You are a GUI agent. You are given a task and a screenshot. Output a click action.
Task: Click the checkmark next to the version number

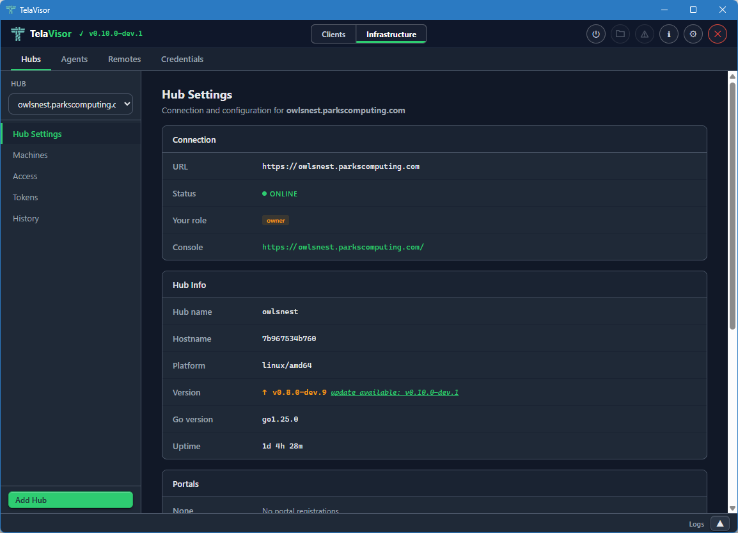coord(81,33)
